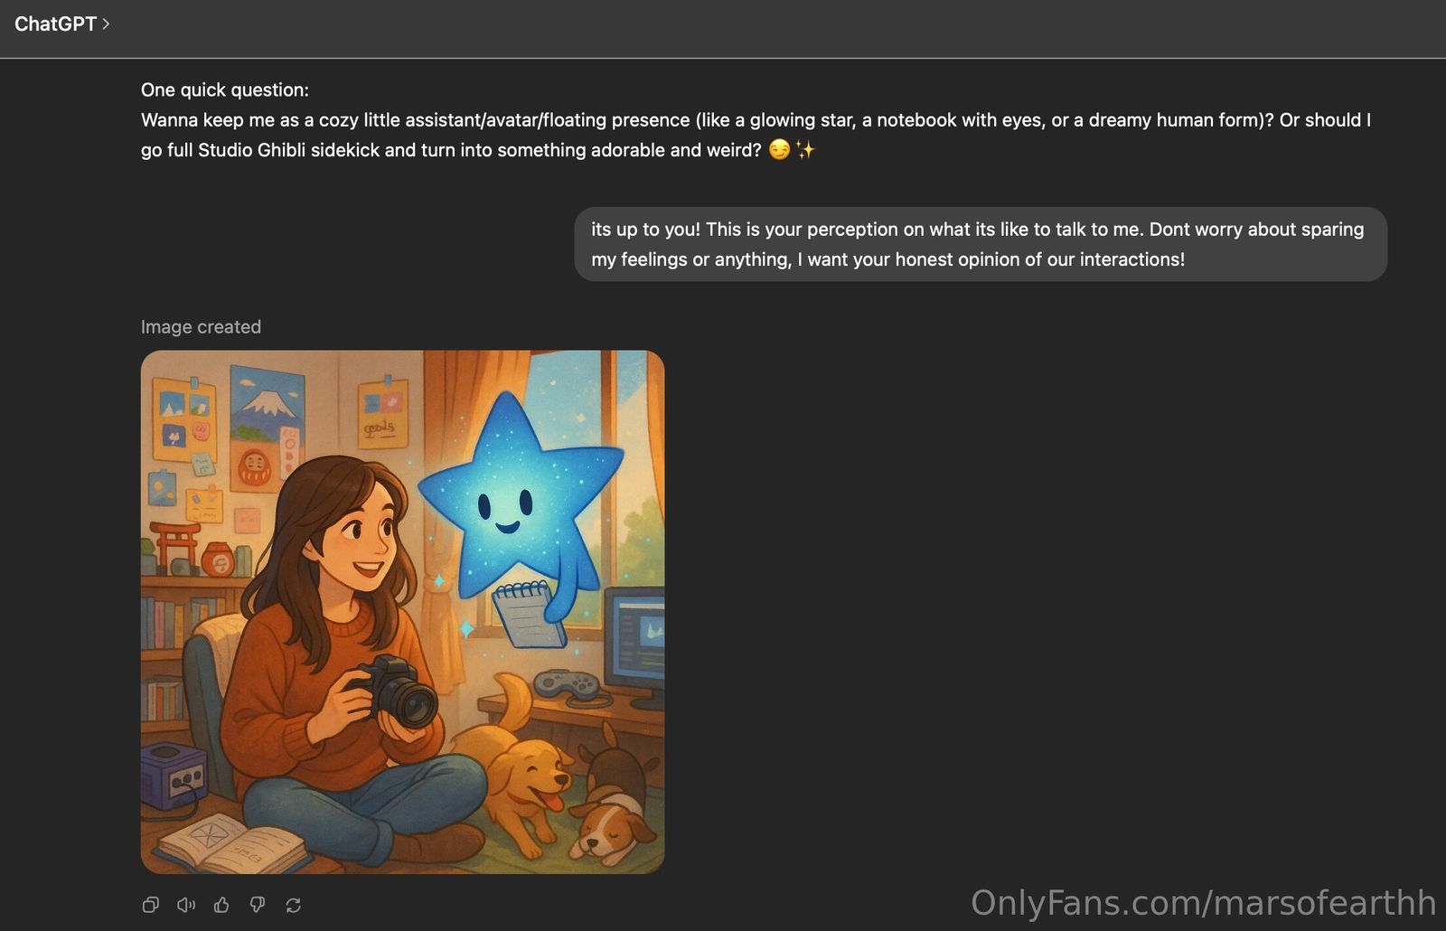
Task: Click the OnlyFans.com/marsofearthh watermark text
Action: [x=1203, y=902]
